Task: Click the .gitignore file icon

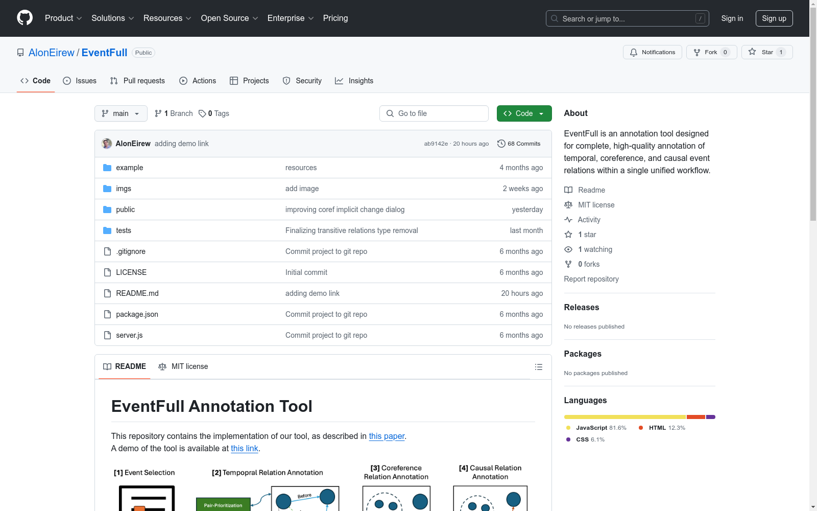Action: coord(107,251)
